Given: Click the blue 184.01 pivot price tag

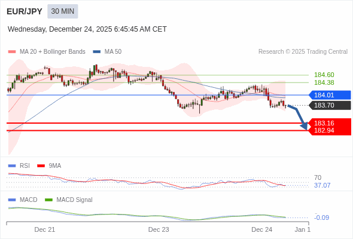Looking at the screenshot, I should tap(330, 95).
